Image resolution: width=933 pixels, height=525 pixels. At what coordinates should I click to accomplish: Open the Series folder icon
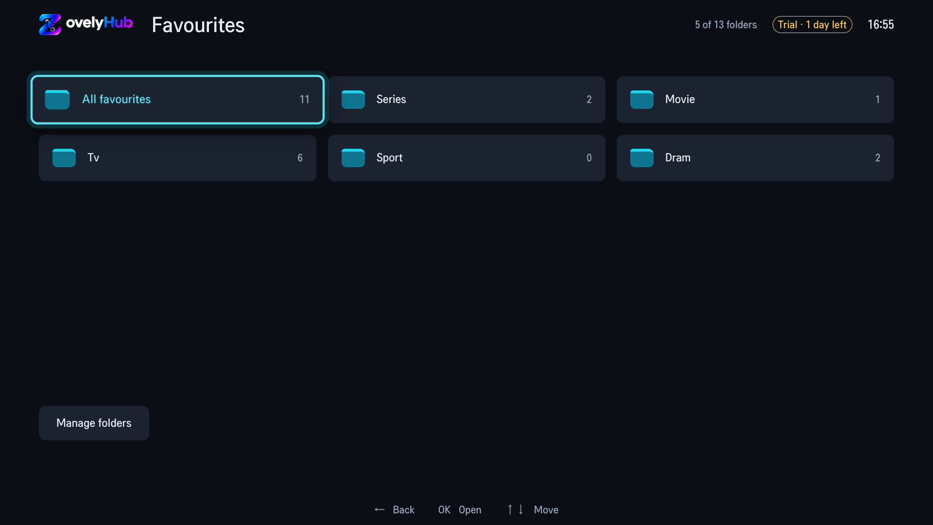[353, 100]
